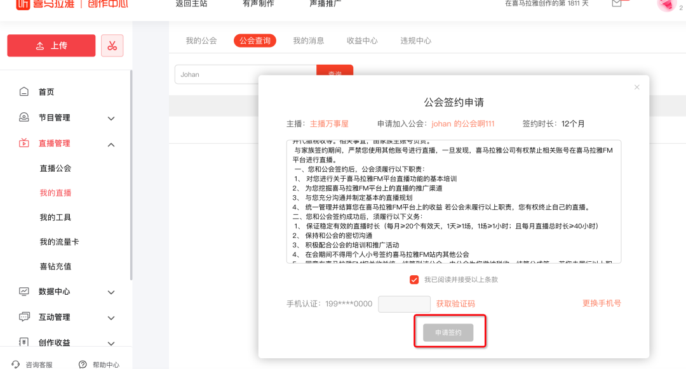Open 声播推广 in top navigation

[x=325, y=4]
